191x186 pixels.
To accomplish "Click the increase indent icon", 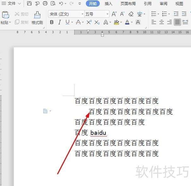I will pos(184,14).
